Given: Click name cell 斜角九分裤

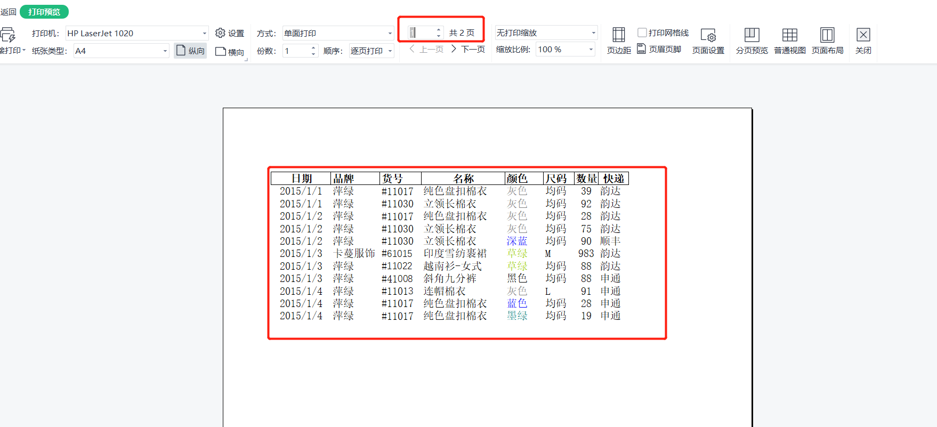Looking at the screenshot, I should 450,278.
